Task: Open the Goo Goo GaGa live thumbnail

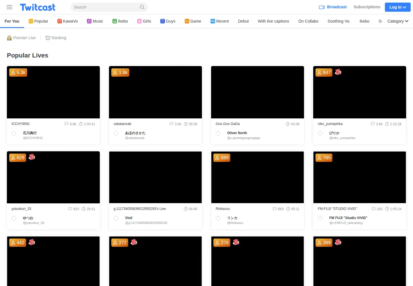Action: pos(258,92)
